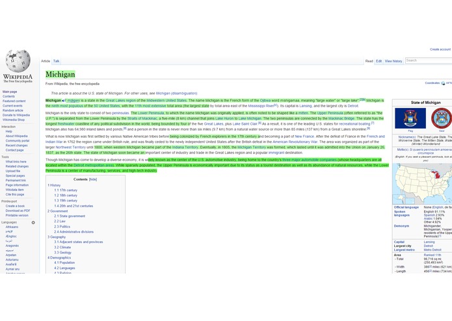Click Cite this page link
This screenshot has height=321, width=452.
coord(15,194)
